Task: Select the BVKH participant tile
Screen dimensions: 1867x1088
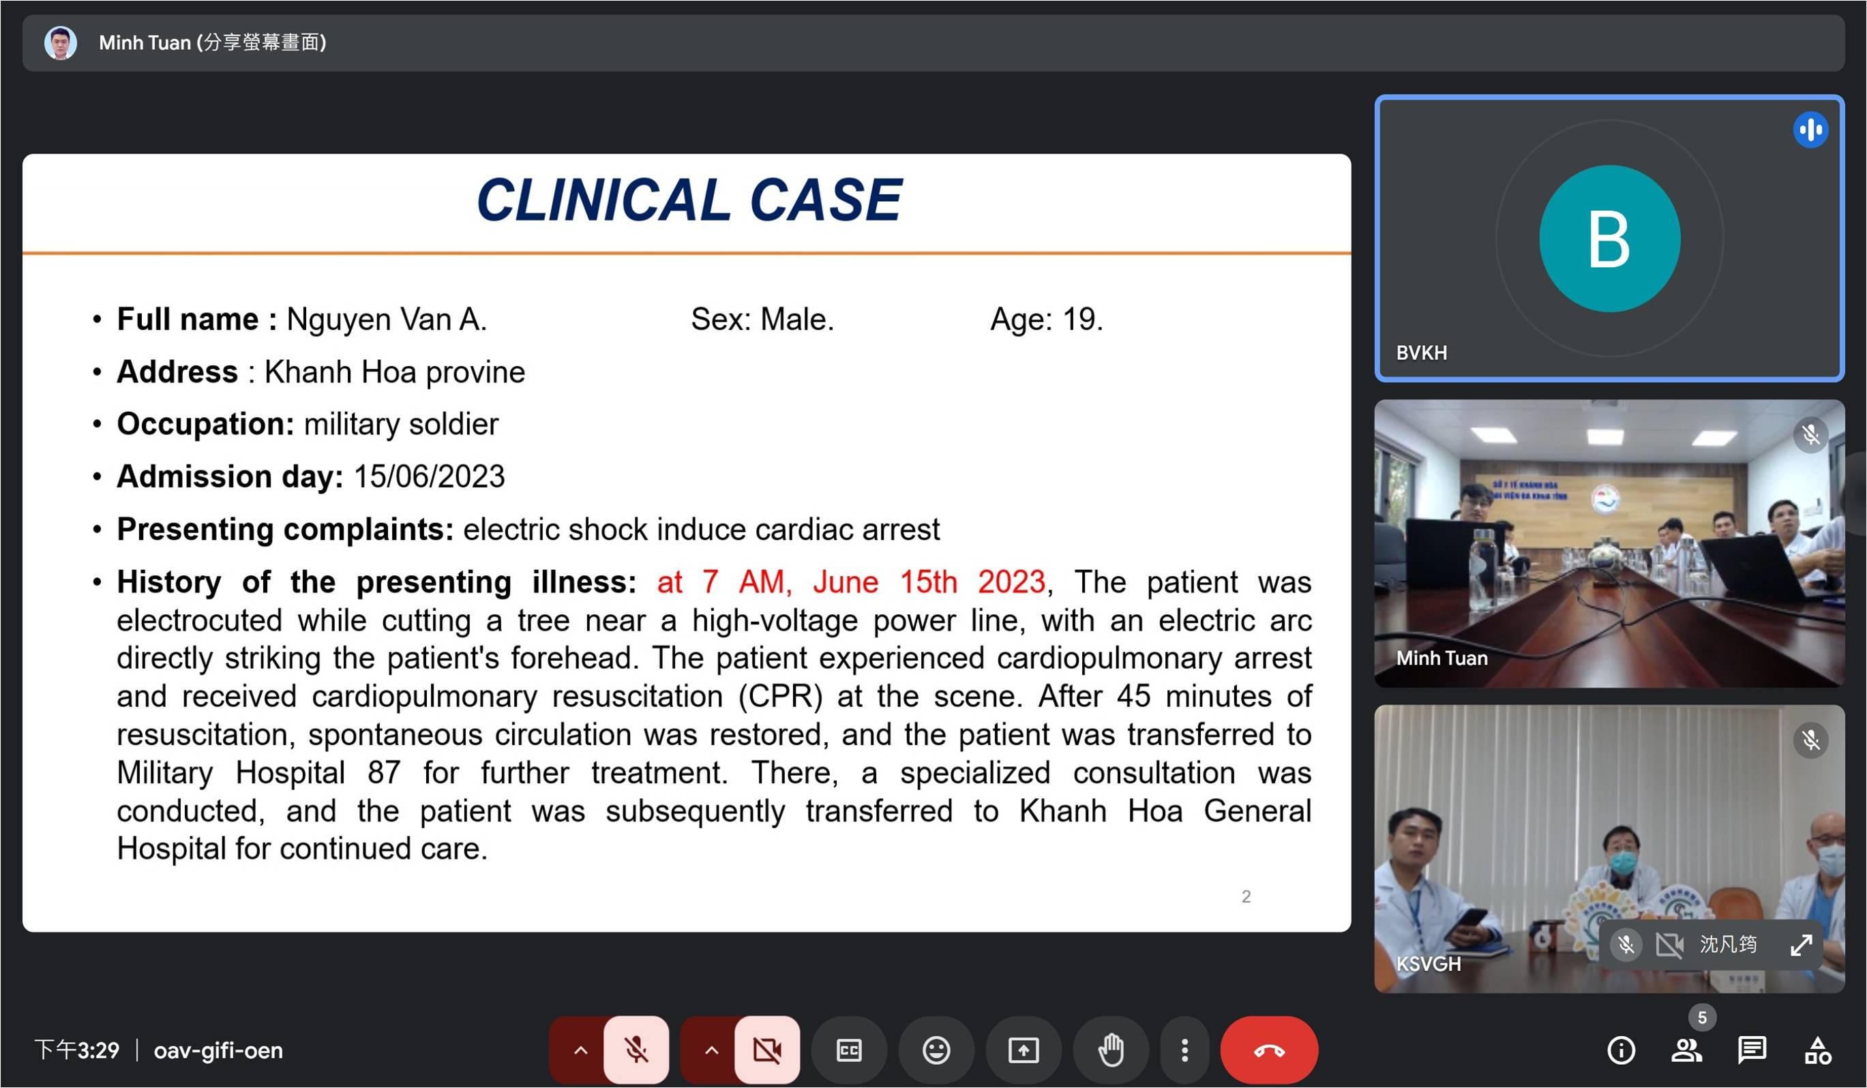Action: (x=1609, y=239)
